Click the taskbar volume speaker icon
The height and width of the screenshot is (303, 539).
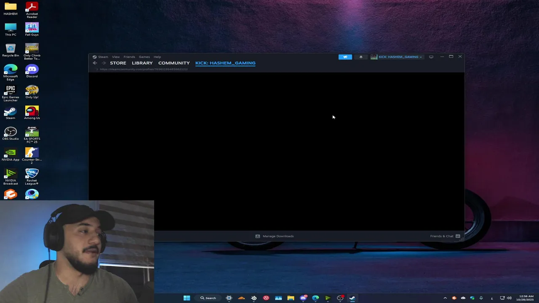(509, 298)
